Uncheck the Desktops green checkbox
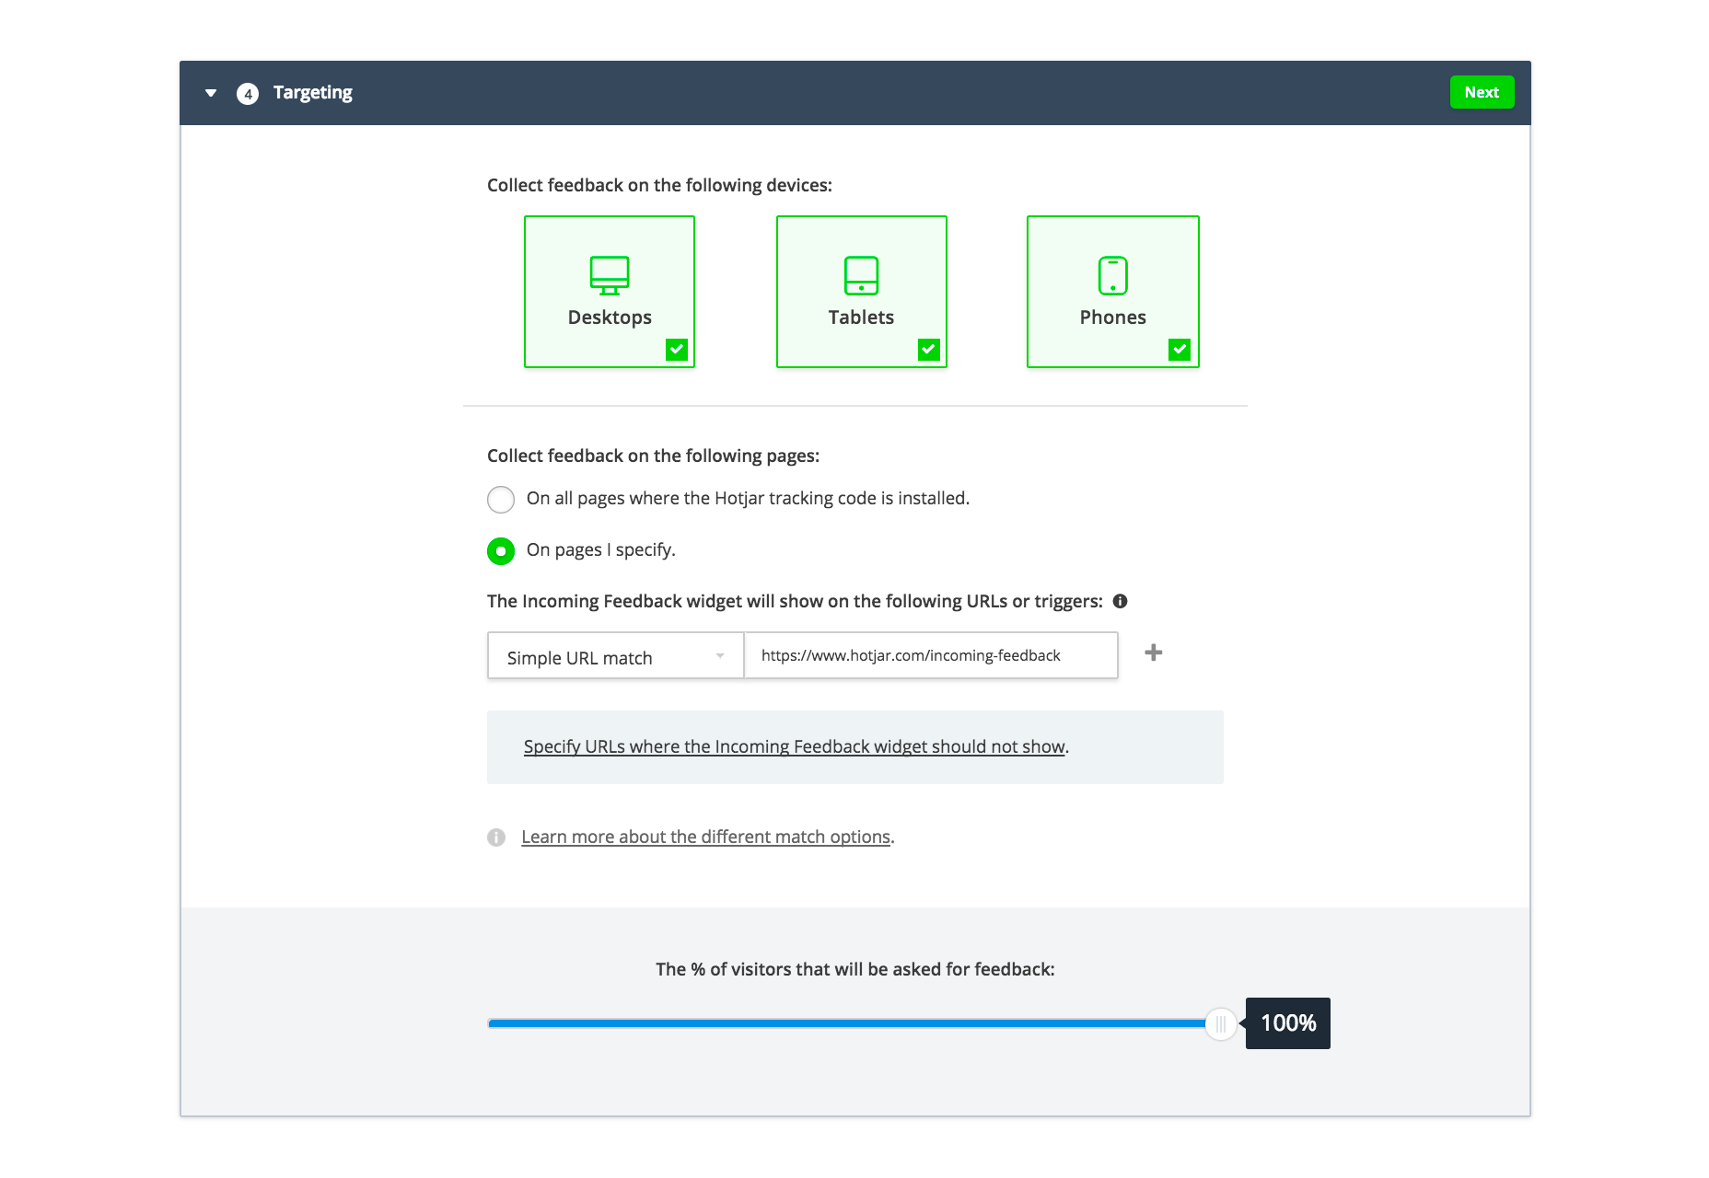Screen dimensions: 1709x1178 click(x=677, y=350)
